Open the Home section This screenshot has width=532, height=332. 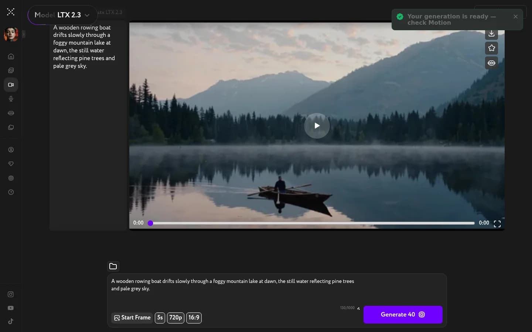click(x=11, y=56)
